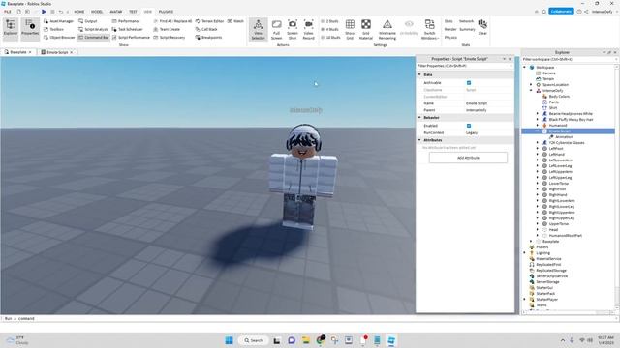The height and width of the screenshot is (348, 620).
Task: Select the 2 Studs grid option
Action: [329, 21]
